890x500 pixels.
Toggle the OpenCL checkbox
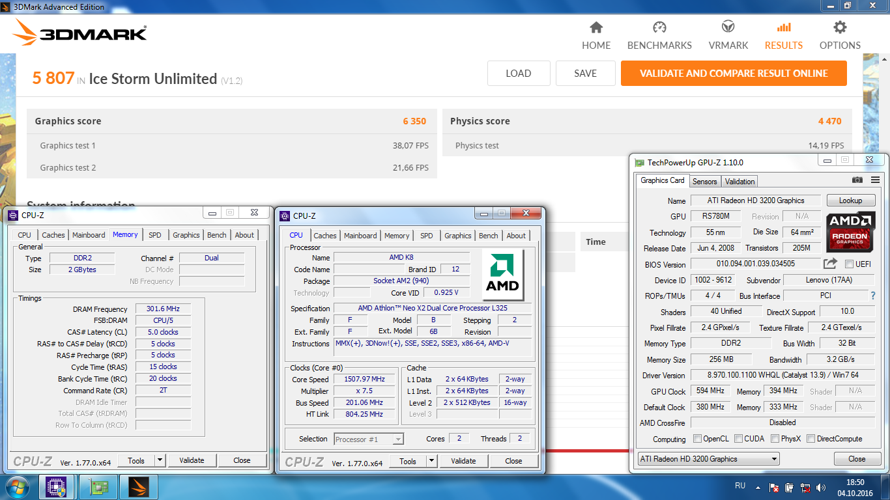(x=698, y=439)
